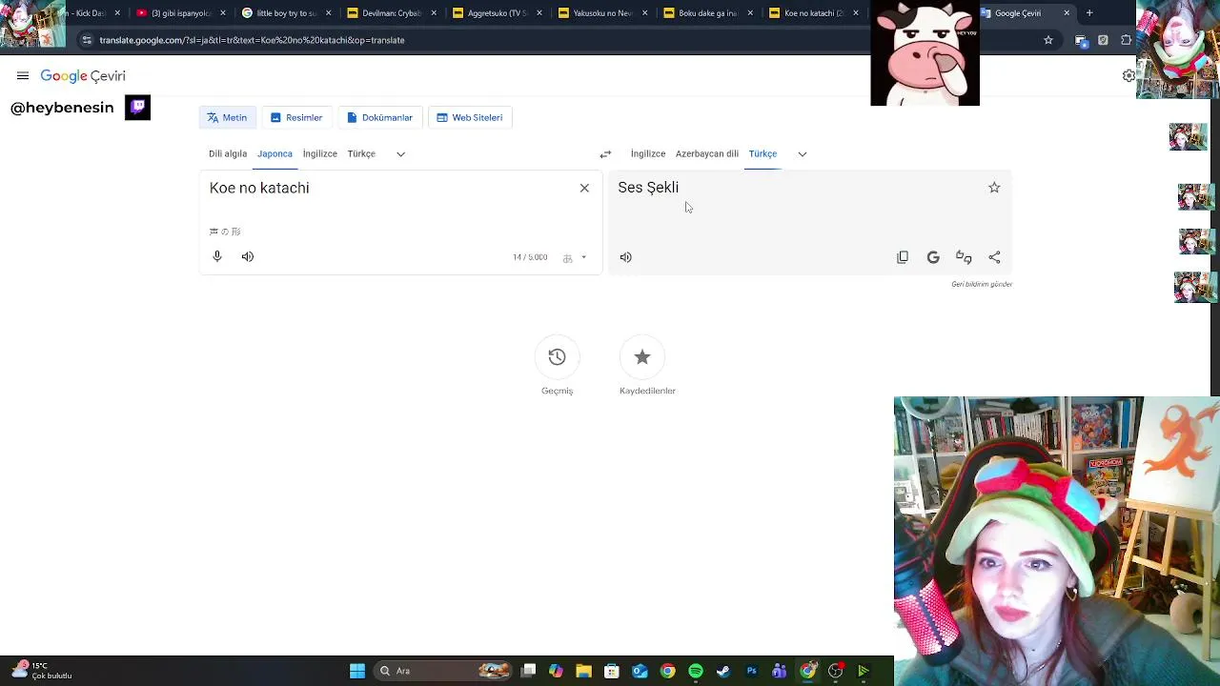This screenshot has height=686, width=1220.
Task: Switch to Resimler translation tab
Action: click(296, 117)
